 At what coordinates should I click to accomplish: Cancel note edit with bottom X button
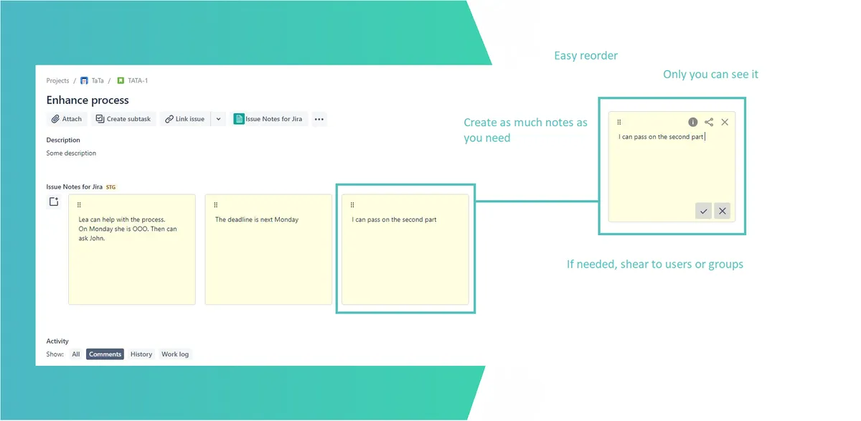(723, 211)
